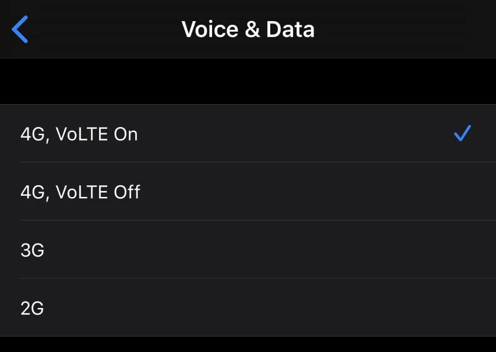Click the "4G, VoLTE On" text label
Screen dimensions: 496x352
coord(79,134)
